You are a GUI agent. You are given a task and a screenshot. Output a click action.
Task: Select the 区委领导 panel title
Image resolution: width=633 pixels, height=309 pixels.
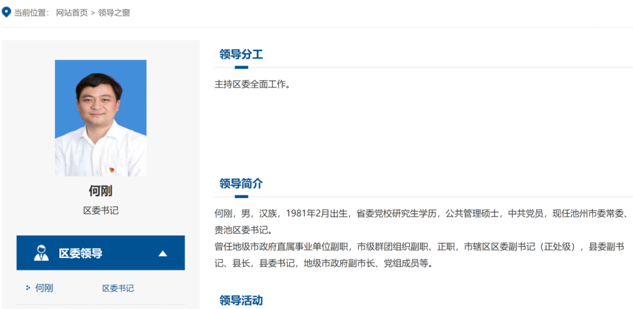[x=81, y=253]
